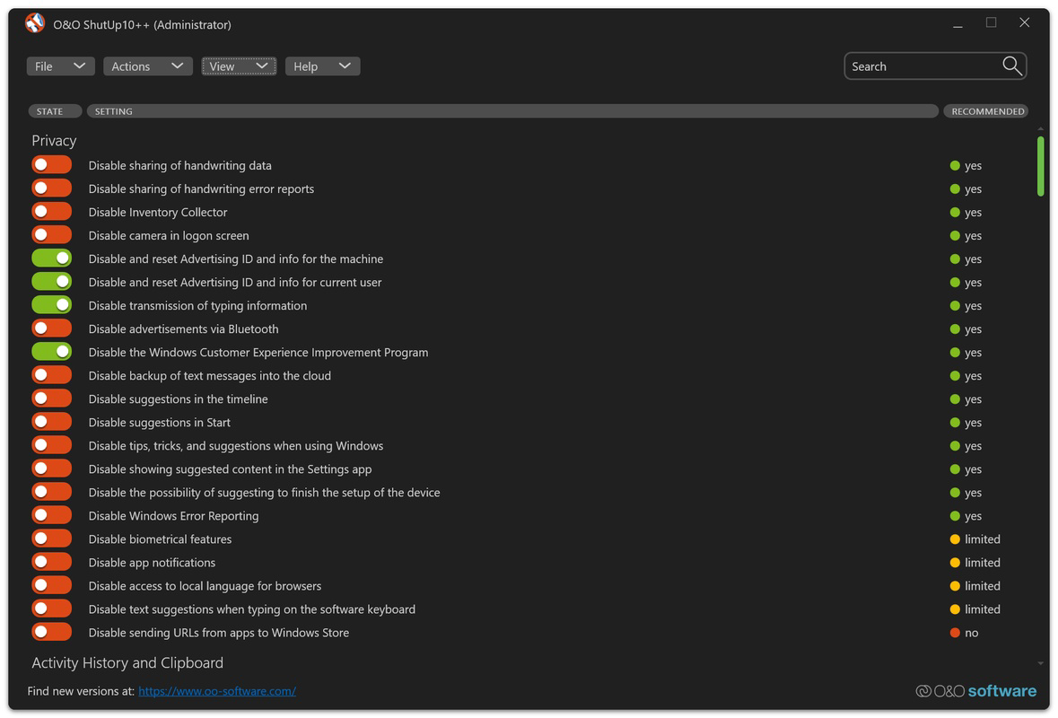Click 'limited' label for software keyboard suggestions
Viewport: 1058px width, 718px height.
(983, 609)
